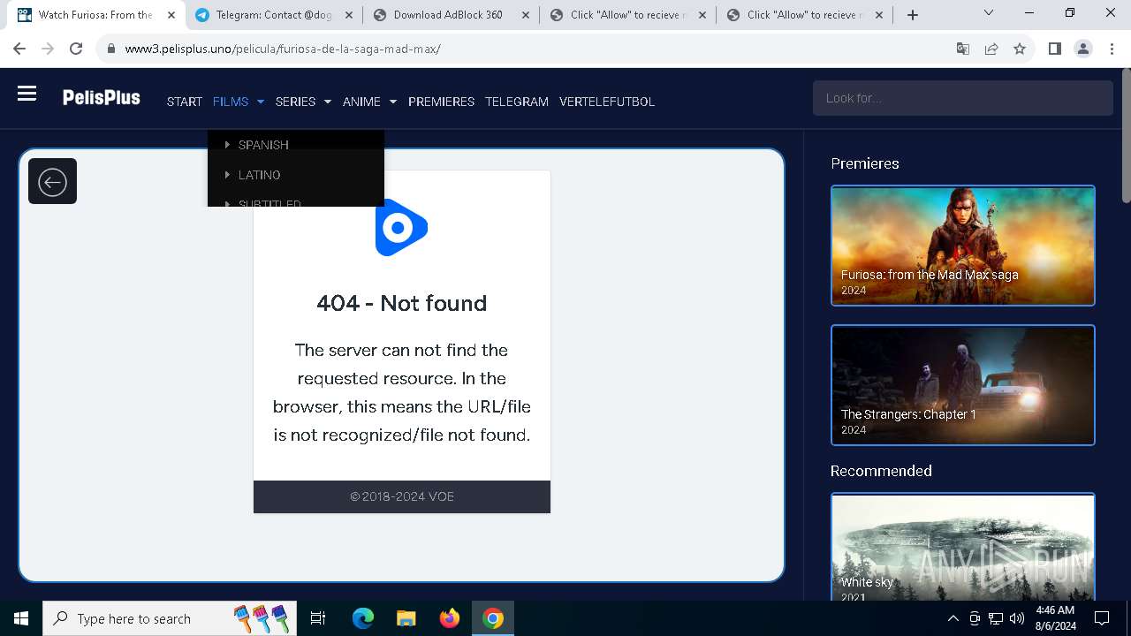Switch to Download AdBlock 360 tab
The height and width of the screenshot is (636, 1131).
(x=450, y=15)
